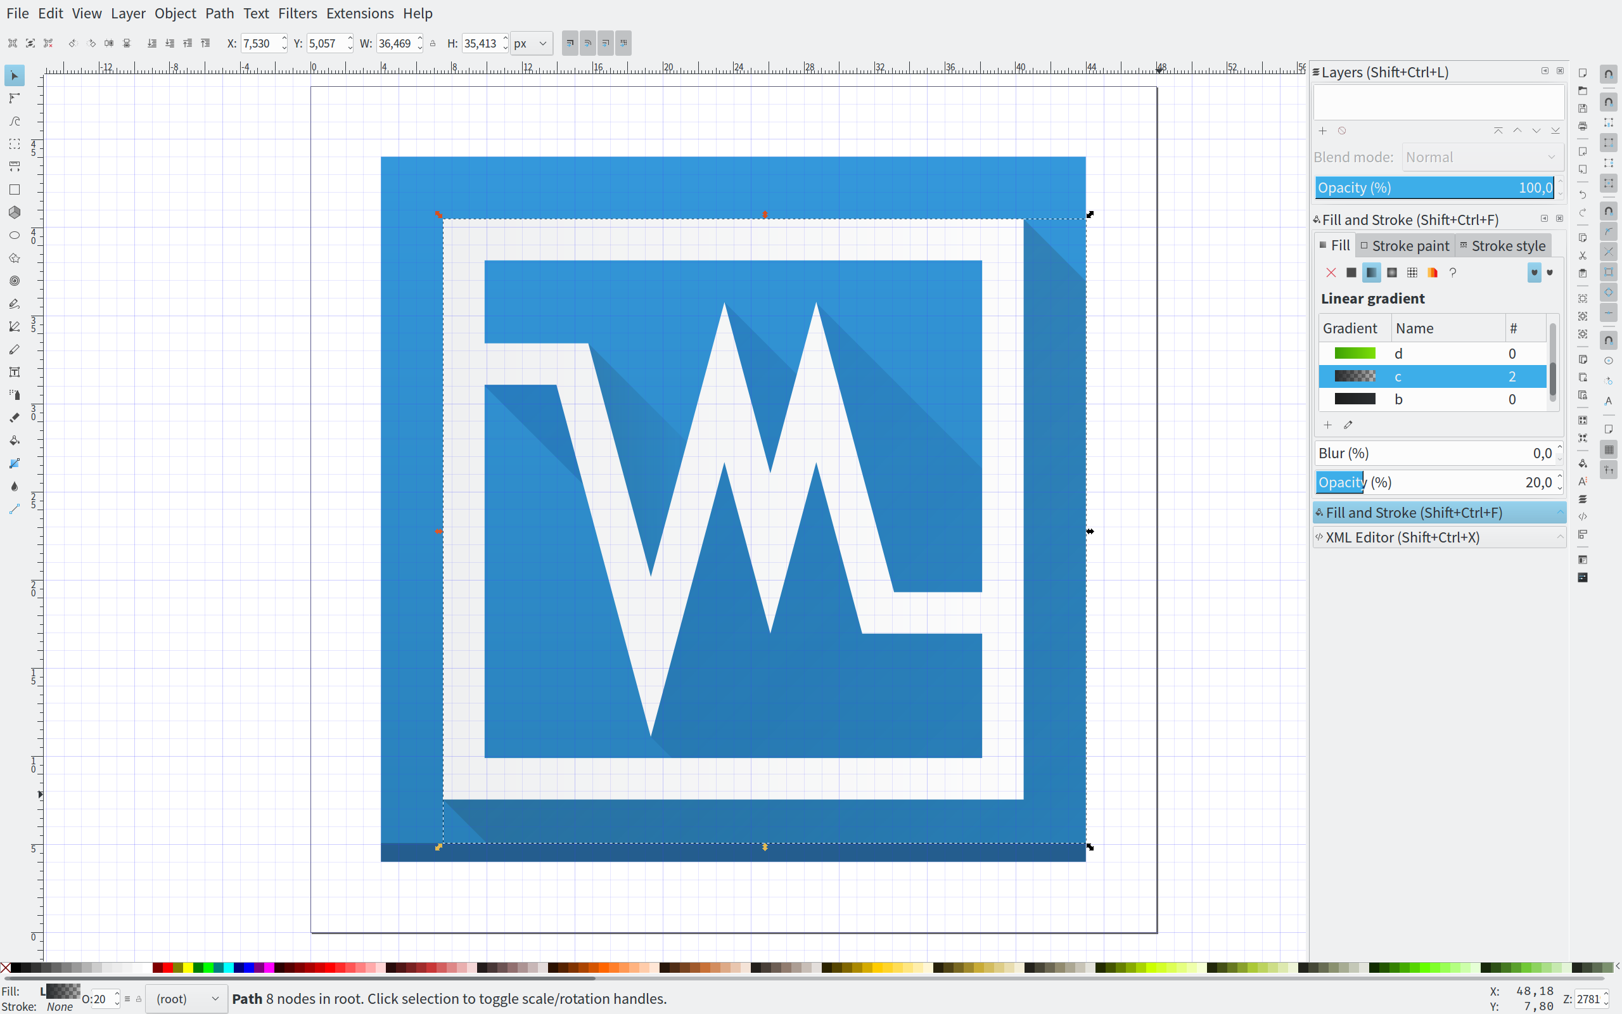Increase the zoom level stepper
The width and height of the screenshot is (1622, 1014).
tap(1607, 994)
